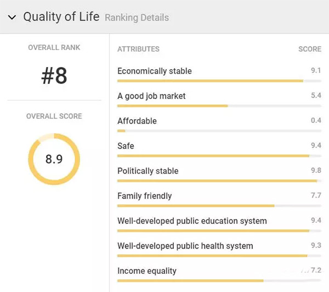Select Well-developed public health system row
The width and height of the screenshot is (329, 292).
185,246
